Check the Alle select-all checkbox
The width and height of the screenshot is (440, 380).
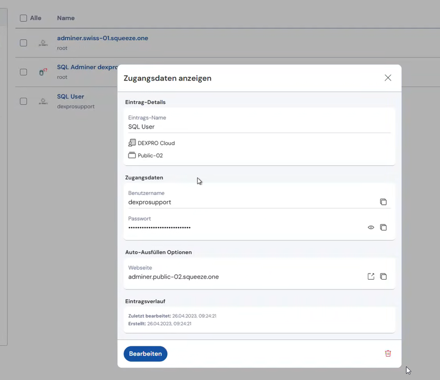(x=23, y=18)
